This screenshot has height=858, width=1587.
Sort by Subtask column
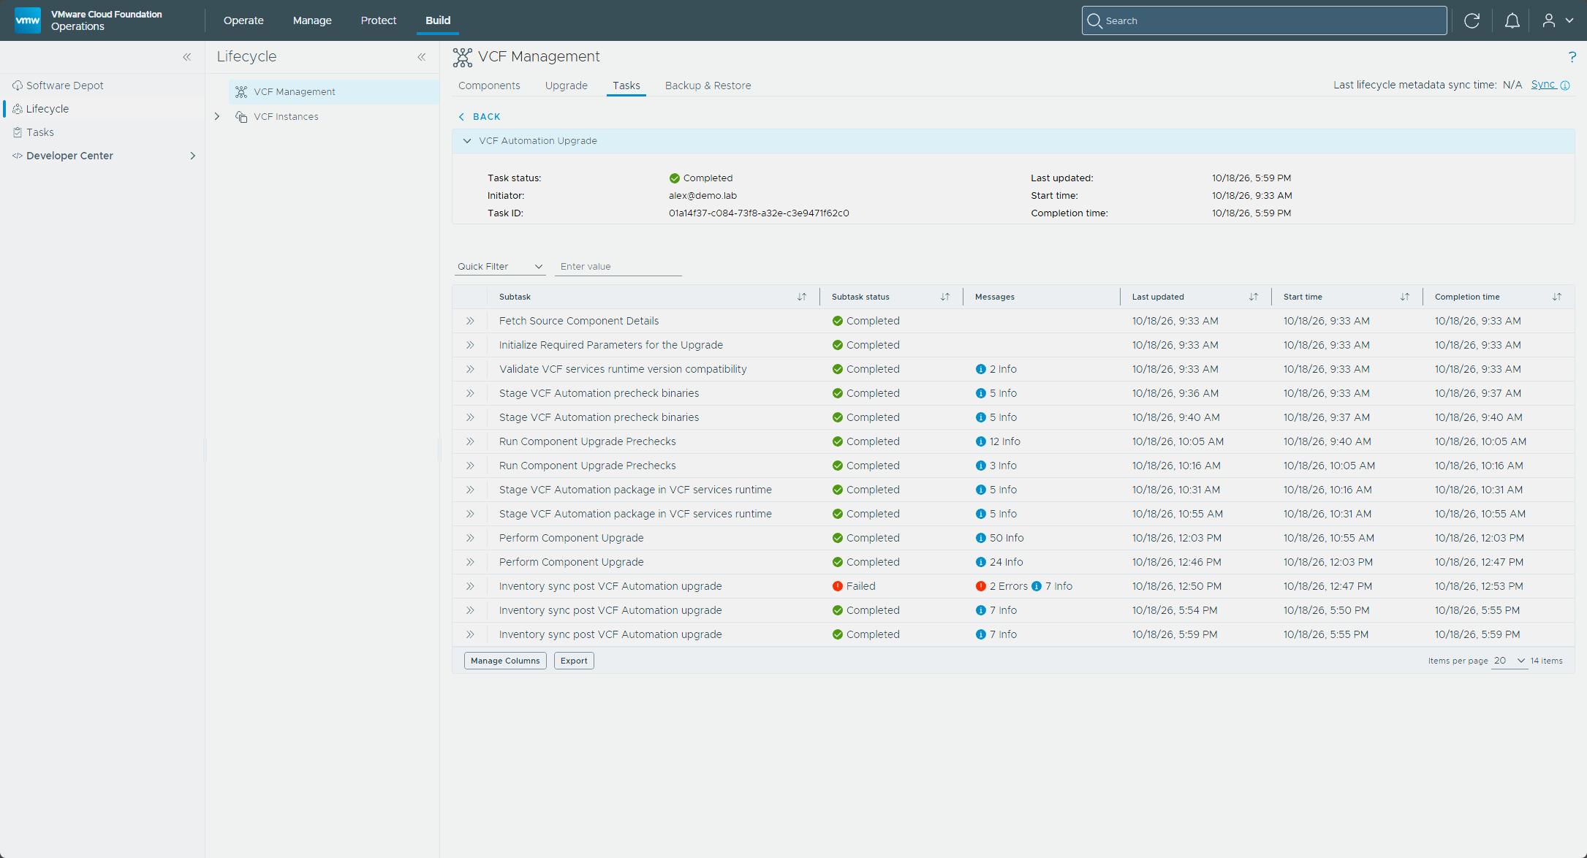coord(802,297)
